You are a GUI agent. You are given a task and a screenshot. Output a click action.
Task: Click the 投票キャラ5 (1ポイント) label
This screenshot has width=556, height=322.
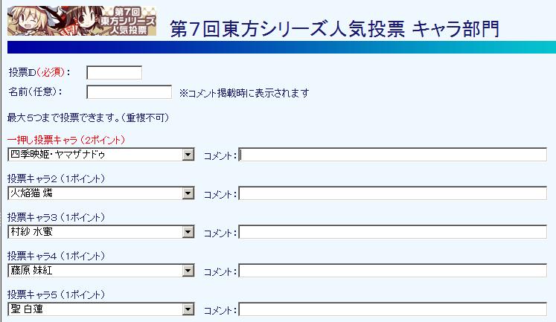(56, 294)
